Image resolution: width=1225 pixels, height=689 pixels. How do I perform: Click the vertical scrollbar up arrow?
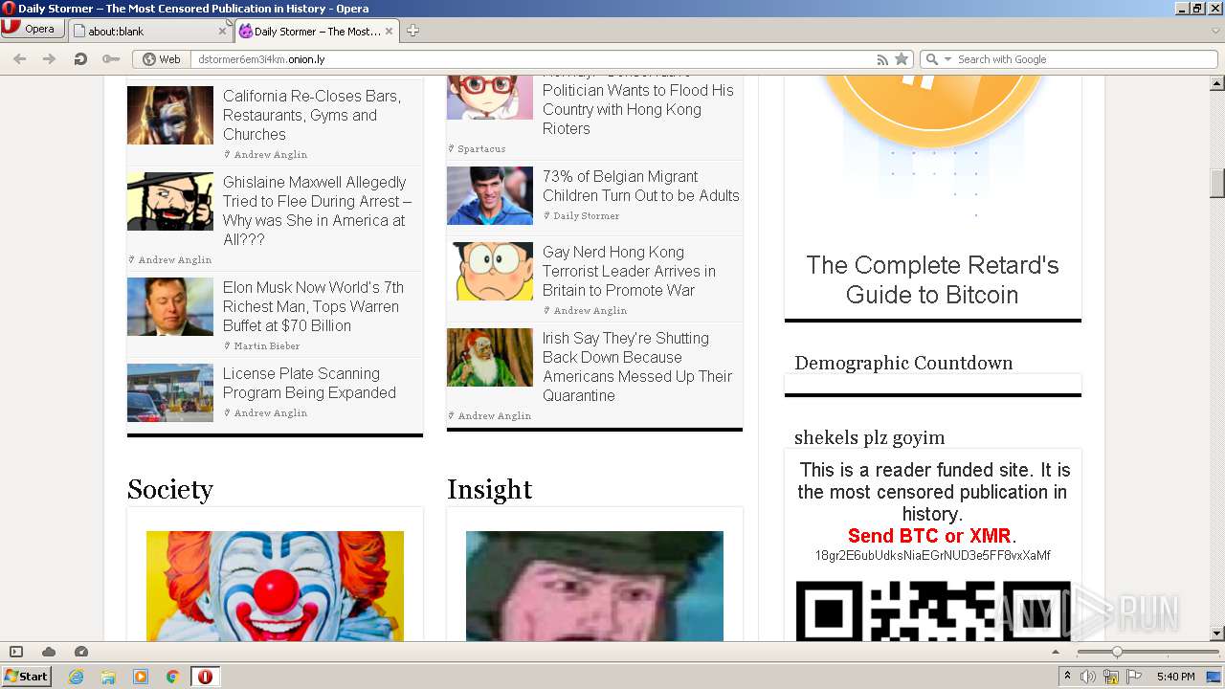coord(1217,83)
